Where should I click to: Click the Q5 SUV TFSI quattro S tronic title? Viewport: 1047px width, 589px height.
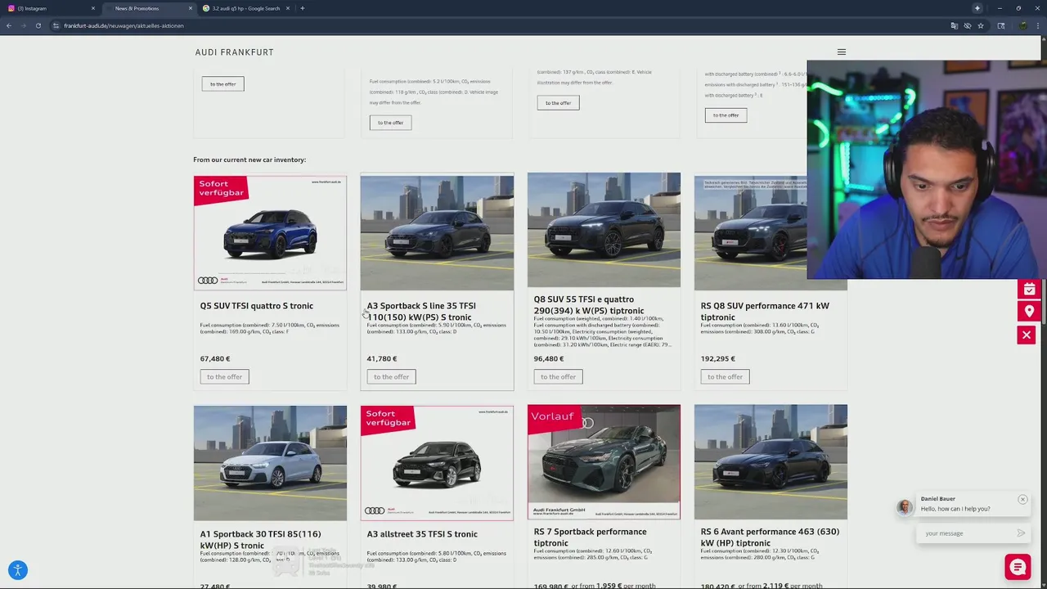point(257,306)
